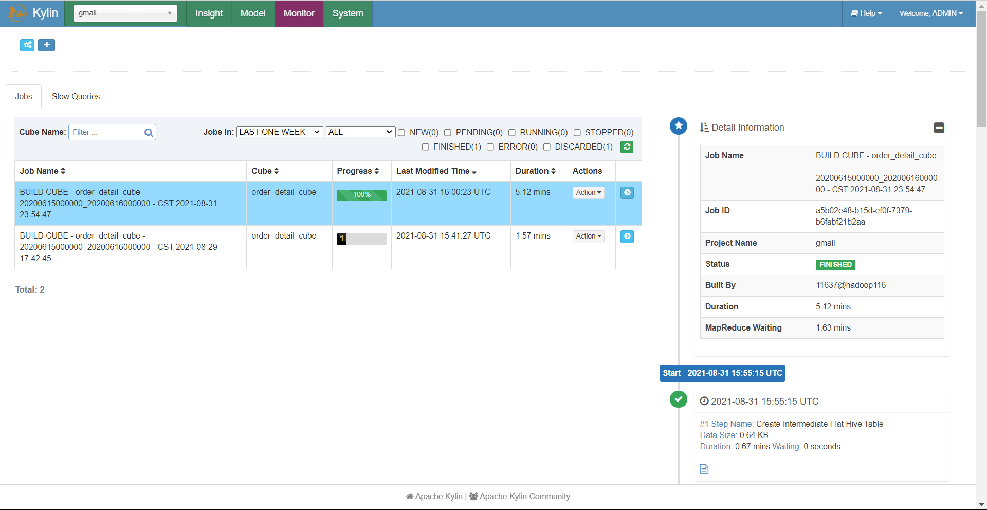Go to the Model tab

(253, 13)
